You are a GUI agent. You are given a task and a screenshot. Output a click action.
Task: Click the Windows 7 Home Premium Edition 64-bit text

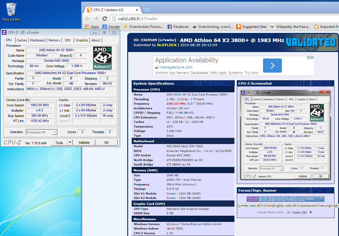coord(194,224)
